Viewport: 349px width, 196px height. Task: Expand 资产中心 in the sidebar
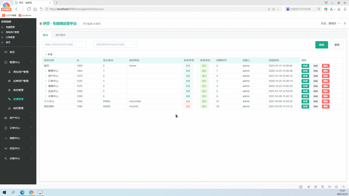coord(18,118)
